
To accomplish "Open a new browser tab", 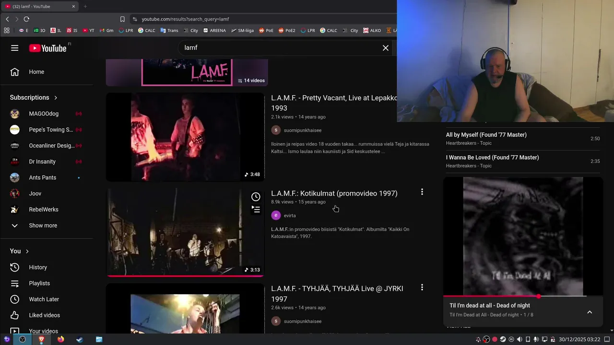I will point(85,6).
